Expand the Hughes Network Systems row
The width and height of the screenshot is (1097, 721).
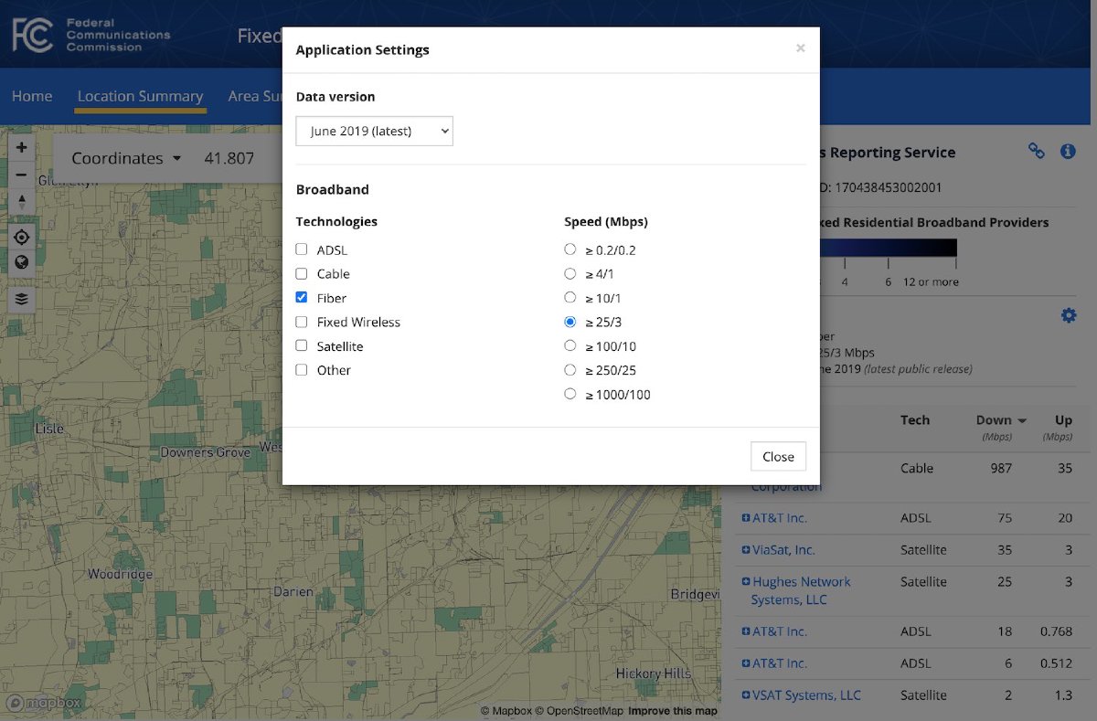(746, 582)
